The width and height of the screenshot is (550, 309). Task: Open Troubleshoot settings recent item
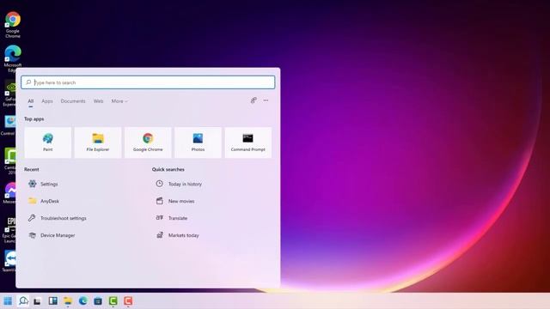point(58,218)
